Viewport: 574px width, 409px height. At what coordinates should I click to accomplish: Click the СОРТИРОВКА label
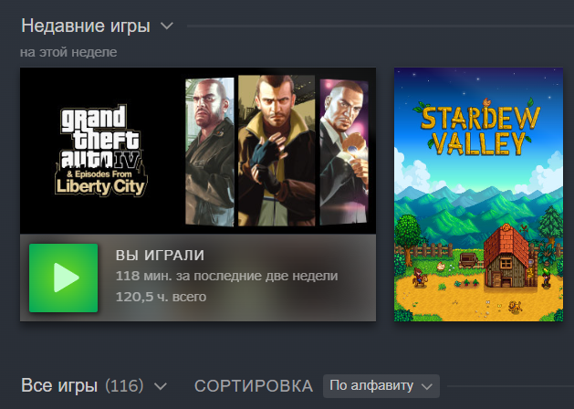tap(254, 386)
